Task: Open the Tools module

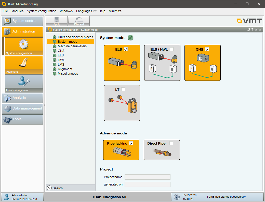Action: [x=22, y=119]
